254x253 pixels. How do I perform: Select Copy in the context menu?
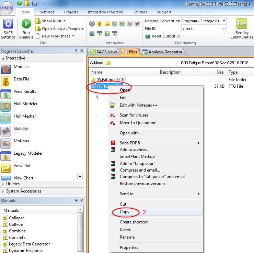[x=155, y=212]
